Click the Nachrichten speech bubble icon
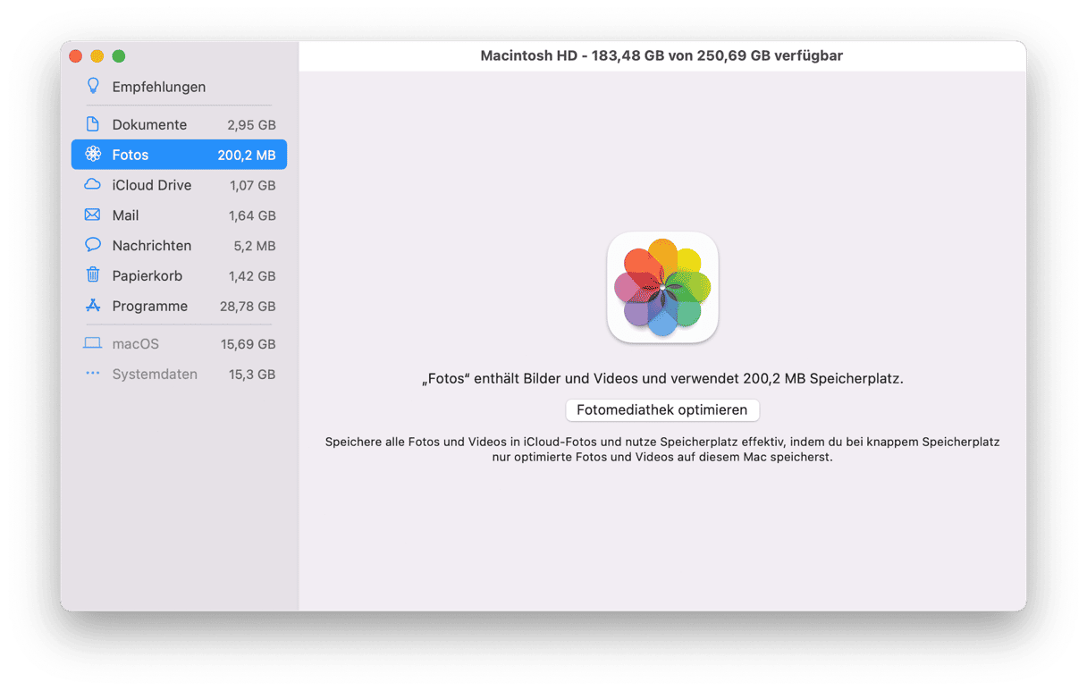Viewport: 1087px width, 691px height. click(x=92, y=245)
